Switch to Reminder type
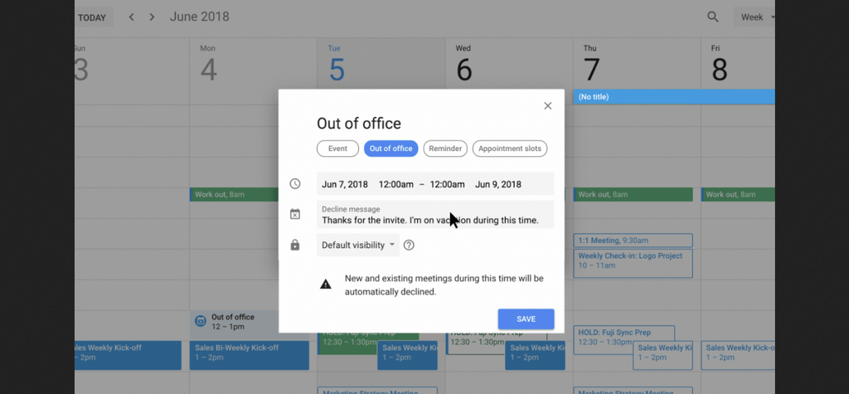Viewport: 849px width, 394px height. 445,149
